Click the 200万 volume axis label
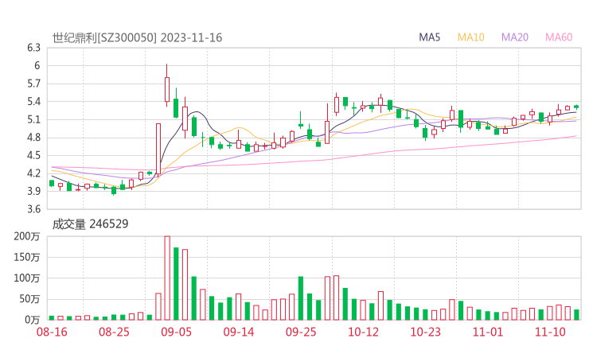The width and height of the screenshot is (589, 350). (27, 236)
